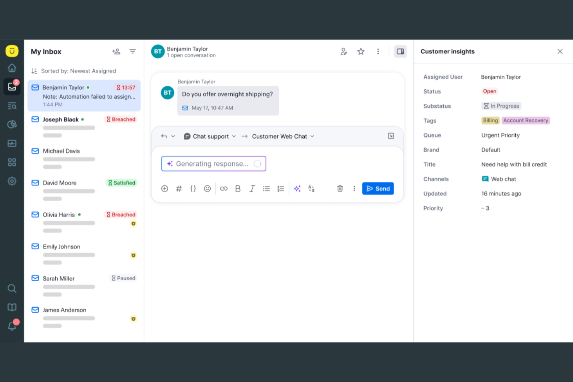Screen dimensions: 573x382
Task: Check notifications via the bell icon
Action: click(x=12, y=326)
